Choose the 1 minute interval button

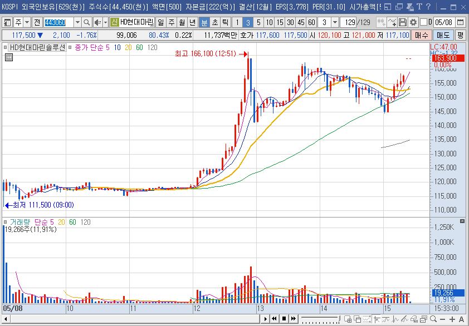[x=237, y=22]
